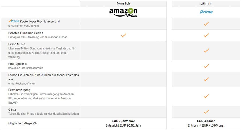
Task: Click the yearly checkmark for Gäste
Action: click(206, 112)
